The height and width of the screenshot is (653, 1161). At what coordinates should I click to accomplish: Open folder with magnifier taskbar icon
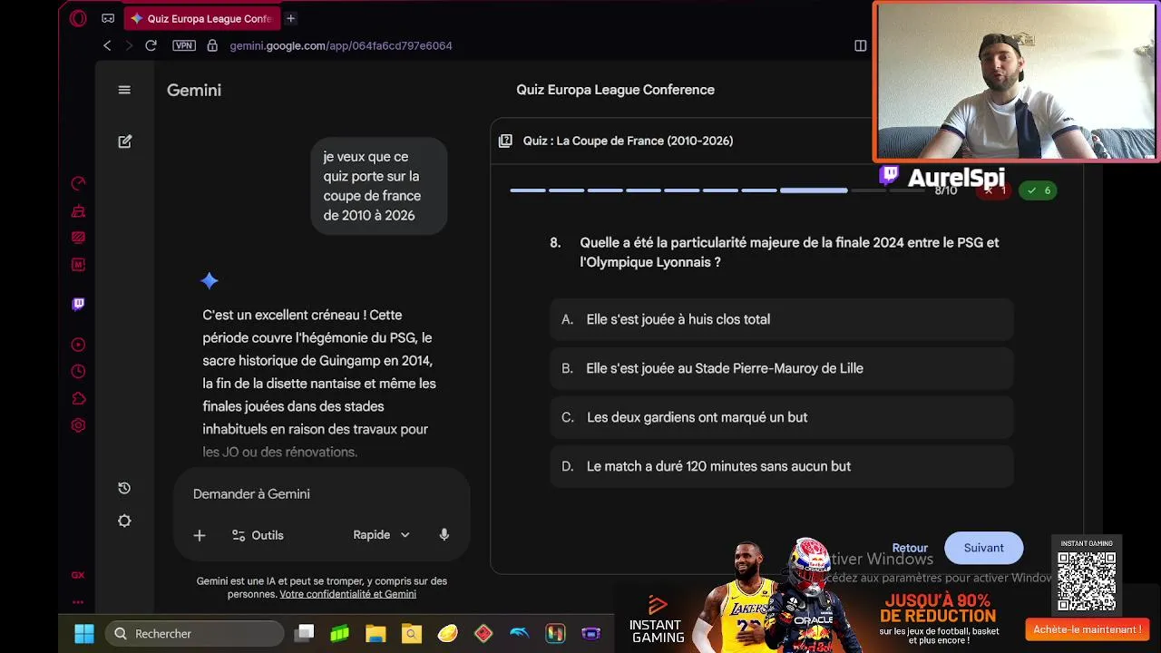412,633
